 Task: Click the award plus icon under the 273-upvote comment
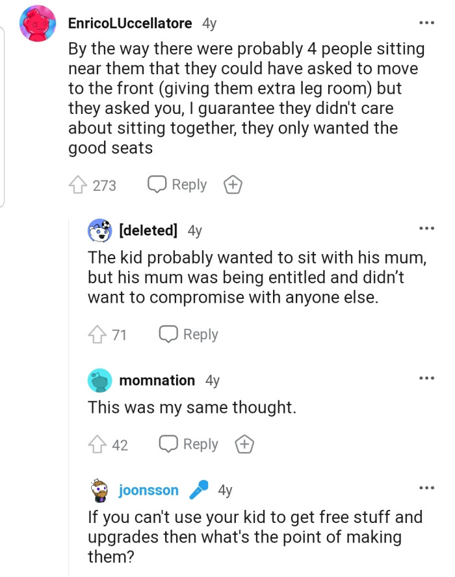(x=233, y=185)
